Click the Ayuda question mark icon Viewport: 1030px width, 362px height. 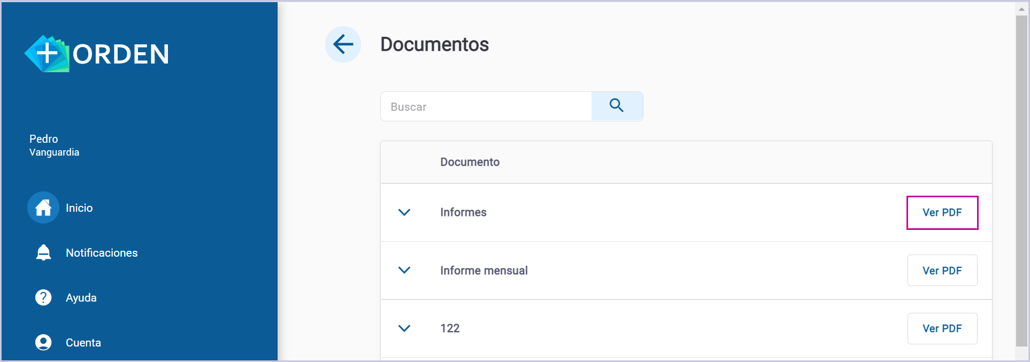[x=43, y=297]
